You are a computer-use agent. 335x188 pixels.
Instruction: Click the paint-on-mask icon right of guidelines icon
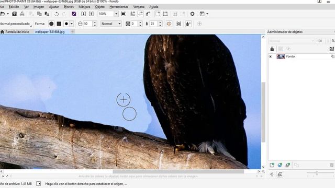click(148, 14)
